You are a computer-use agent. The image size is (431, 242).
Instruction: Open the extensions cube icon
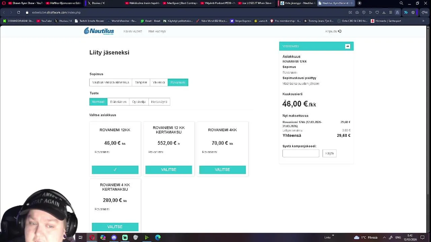coord(413,12)
